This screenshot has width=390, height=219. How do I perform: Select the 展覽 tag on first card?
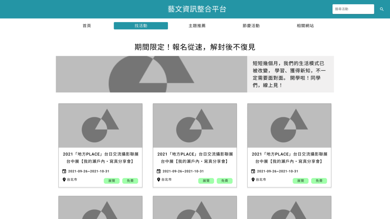pyautogui.click(x=112, y=181)
